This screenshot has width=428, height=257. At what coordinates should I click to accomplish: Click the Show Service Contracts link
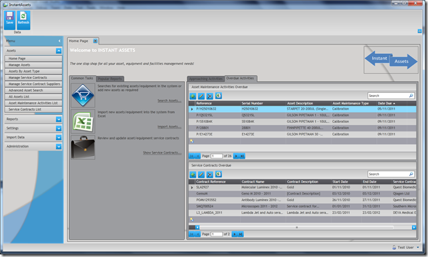point(162,153)
